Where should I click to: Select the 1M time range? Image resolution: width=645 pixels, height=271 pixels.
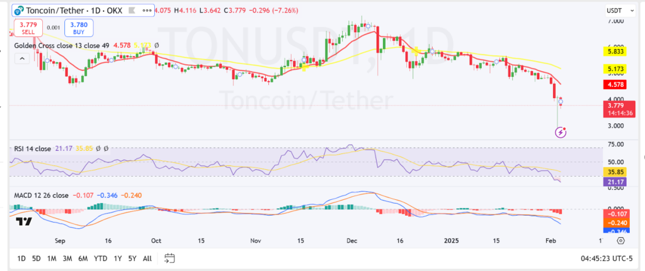point(52,258)
